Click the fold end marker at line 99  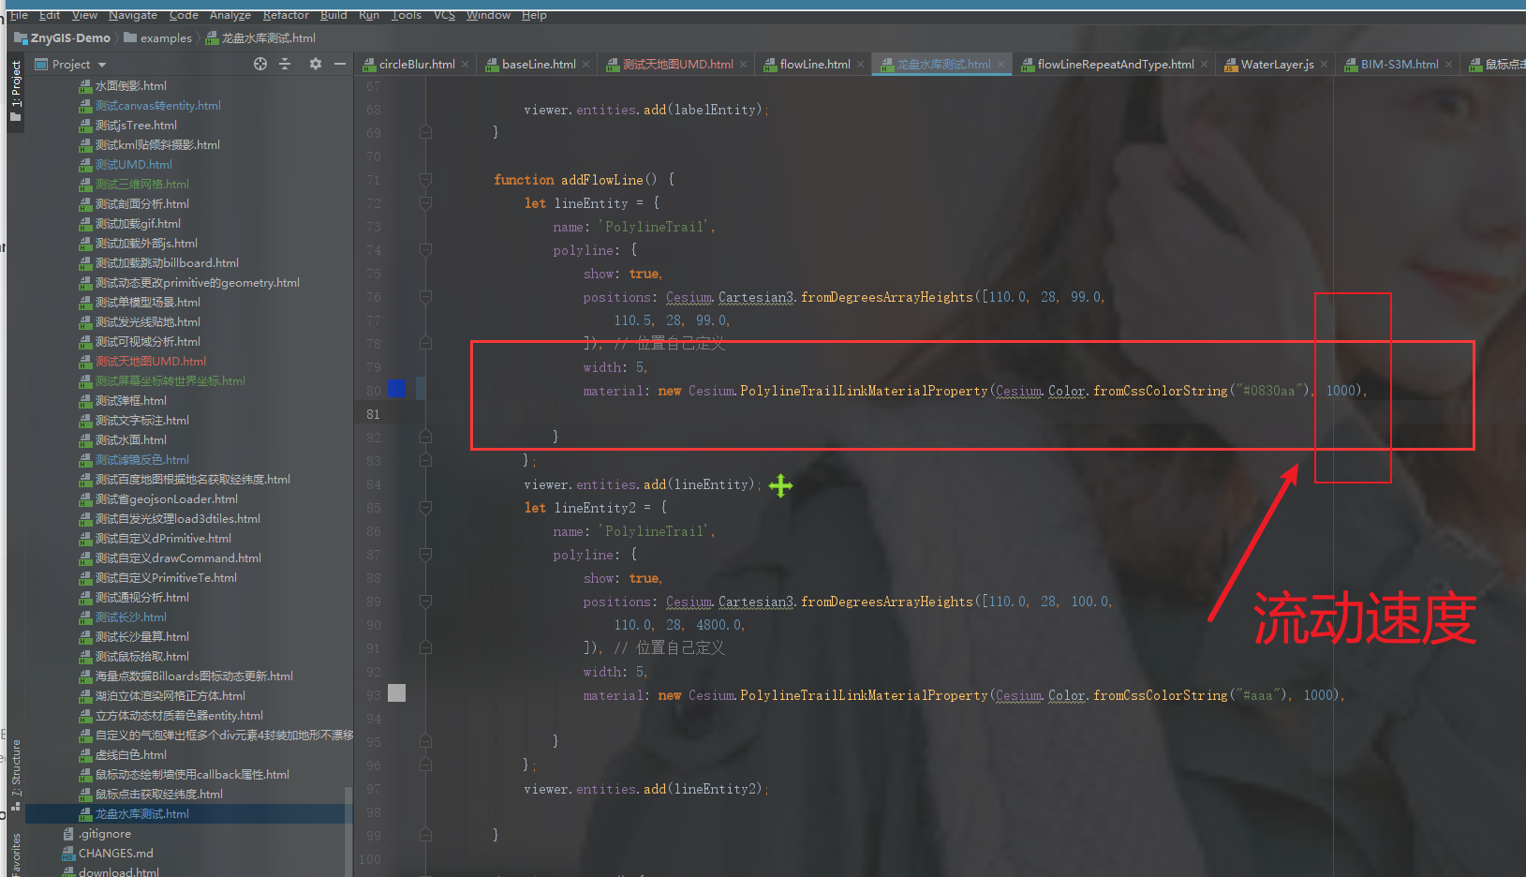click(x=425, y=835)
